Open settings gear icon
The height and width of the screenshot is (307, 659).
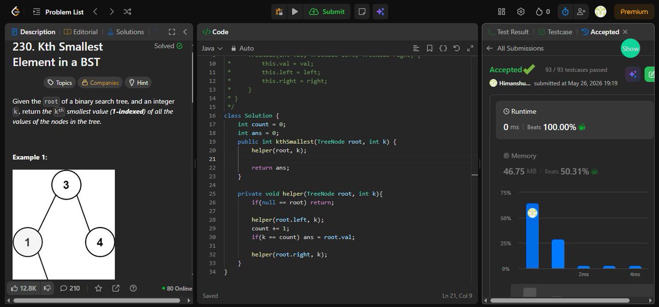pos(521,12)
